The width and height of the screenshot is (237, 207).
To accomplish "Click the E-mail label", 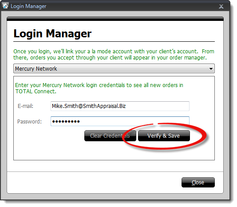I will click(x=25, y=106).
